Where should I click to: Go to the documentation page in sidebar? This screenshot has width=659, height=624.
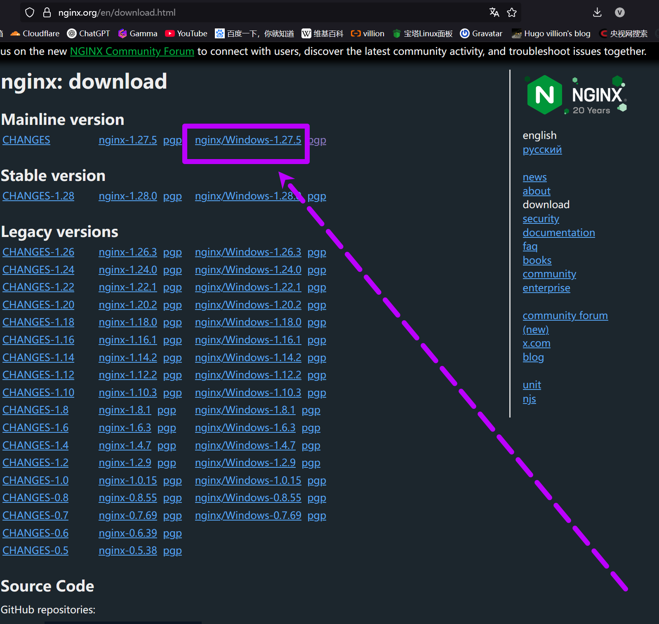(558, 233)
